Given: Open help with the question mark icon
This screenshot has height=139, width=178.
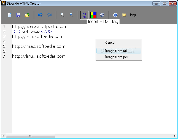Looking at the screenshot, I should [115, 15].
